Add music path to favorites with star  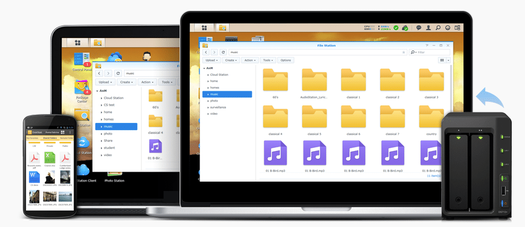404,52
